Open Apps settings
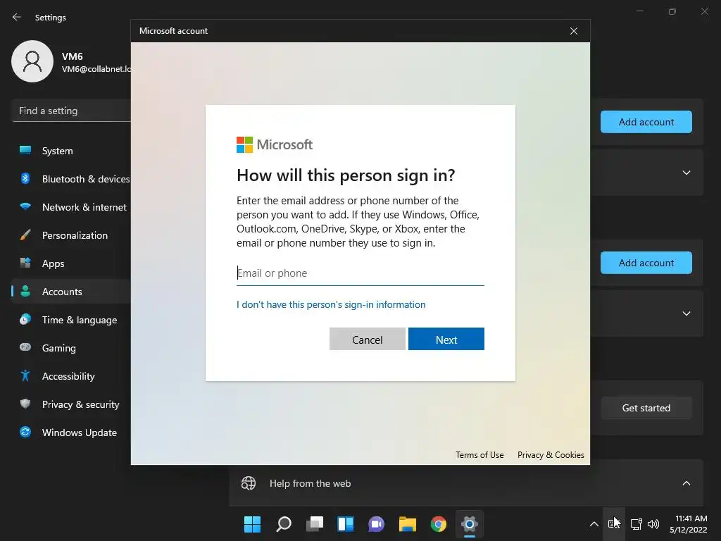Image resolution: width=721 pixels, height=541 pixels. coord(71,263)
